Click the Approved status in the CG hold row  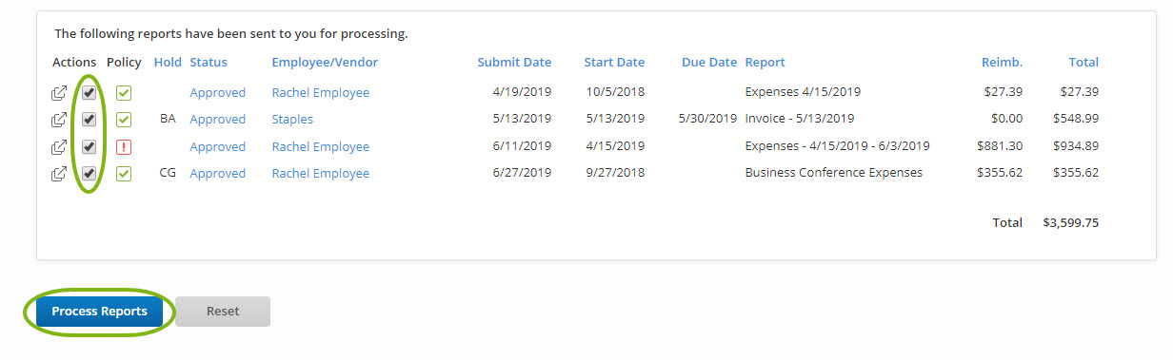point(218,174)
